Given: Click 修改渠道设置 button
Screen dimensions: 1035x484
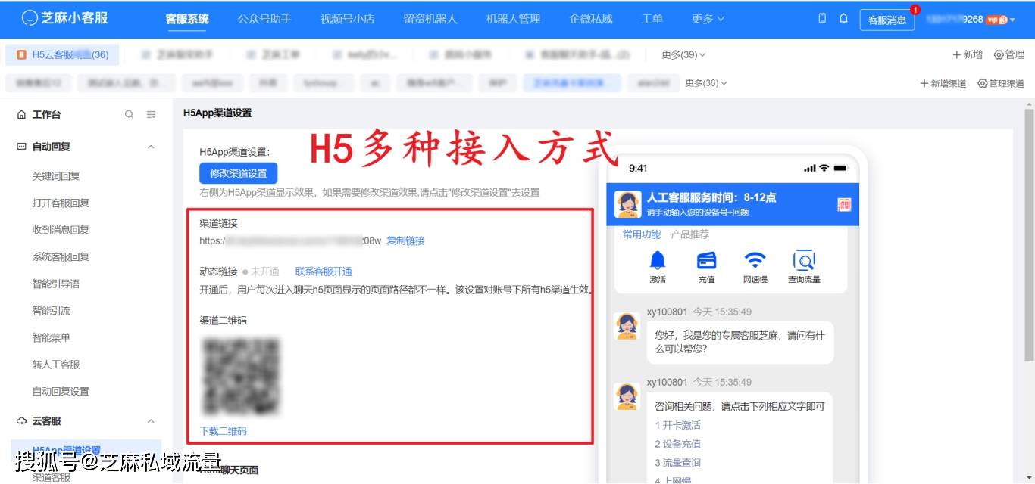Looking at the screenshot, I should click(x=239, y=173).
